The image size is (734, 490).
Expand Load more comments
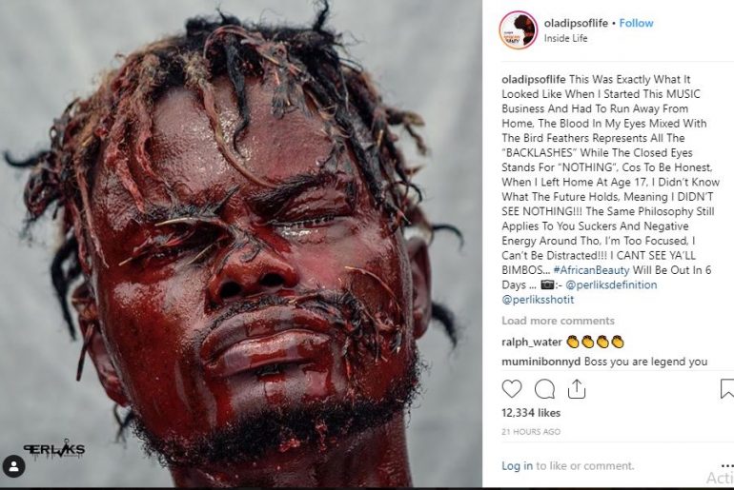point(558,321)
